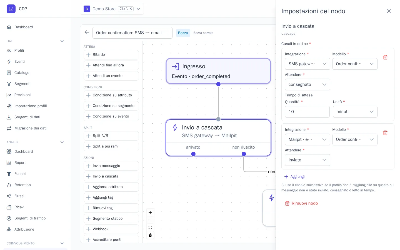Add a Webhook action node

point(111,229)
